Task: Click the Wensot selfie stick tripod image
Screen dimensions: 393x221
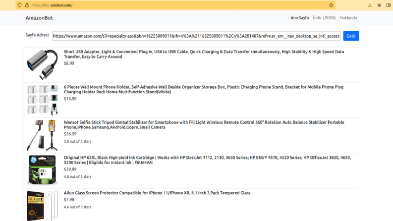Action: (42, 135)
